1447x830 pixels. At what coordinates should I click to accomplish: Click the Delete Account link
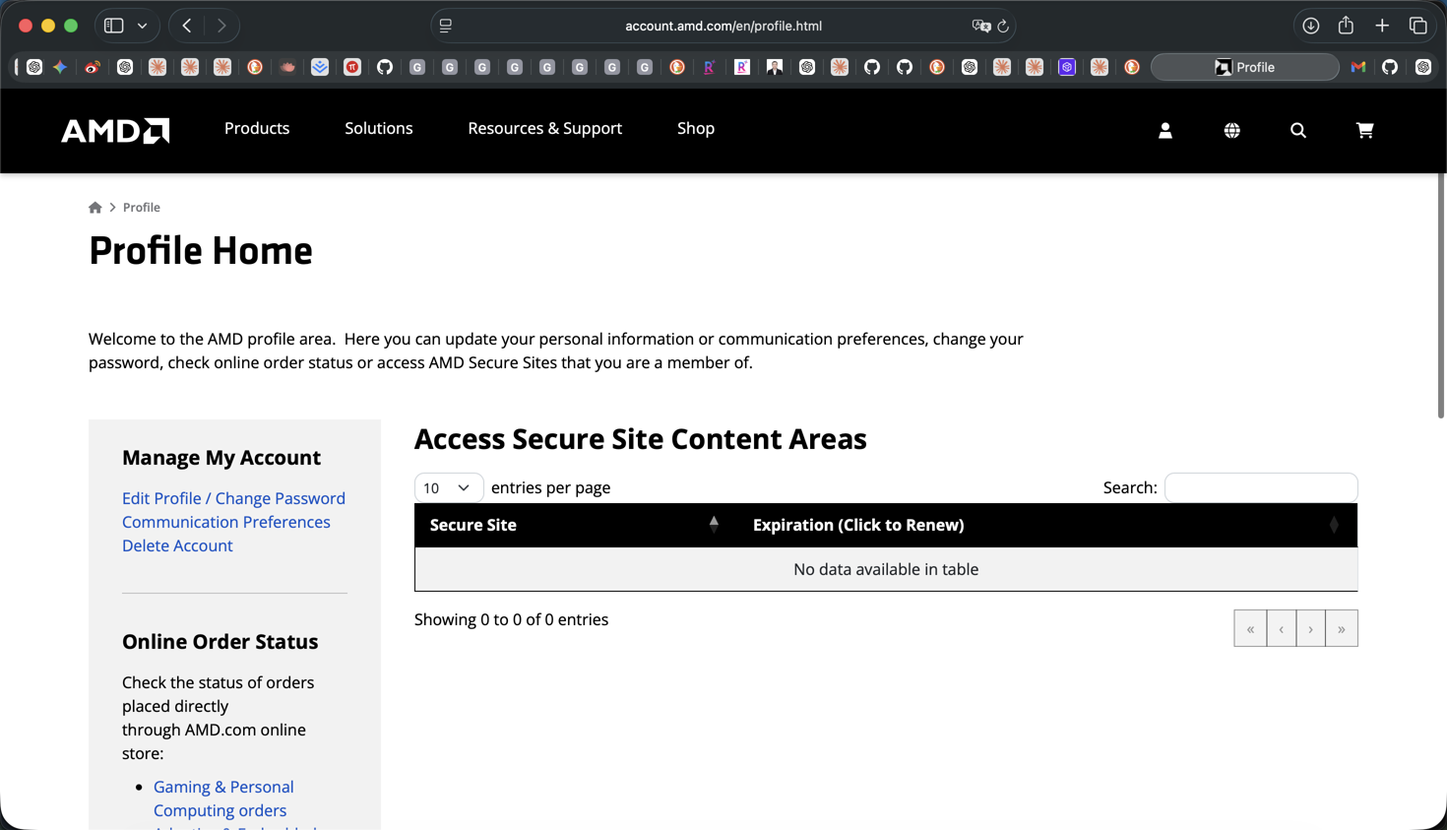177,545
